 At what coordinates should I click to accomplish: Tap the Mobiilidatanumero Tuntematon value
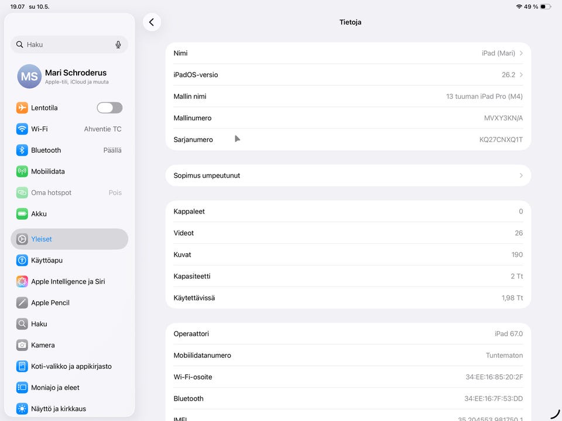pos(504,356)
